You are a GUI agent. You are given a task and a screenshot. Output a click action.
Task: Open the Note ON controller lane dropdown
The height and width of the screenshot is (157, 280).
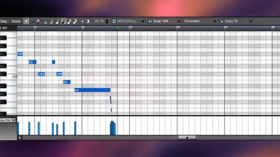(14, 120)
